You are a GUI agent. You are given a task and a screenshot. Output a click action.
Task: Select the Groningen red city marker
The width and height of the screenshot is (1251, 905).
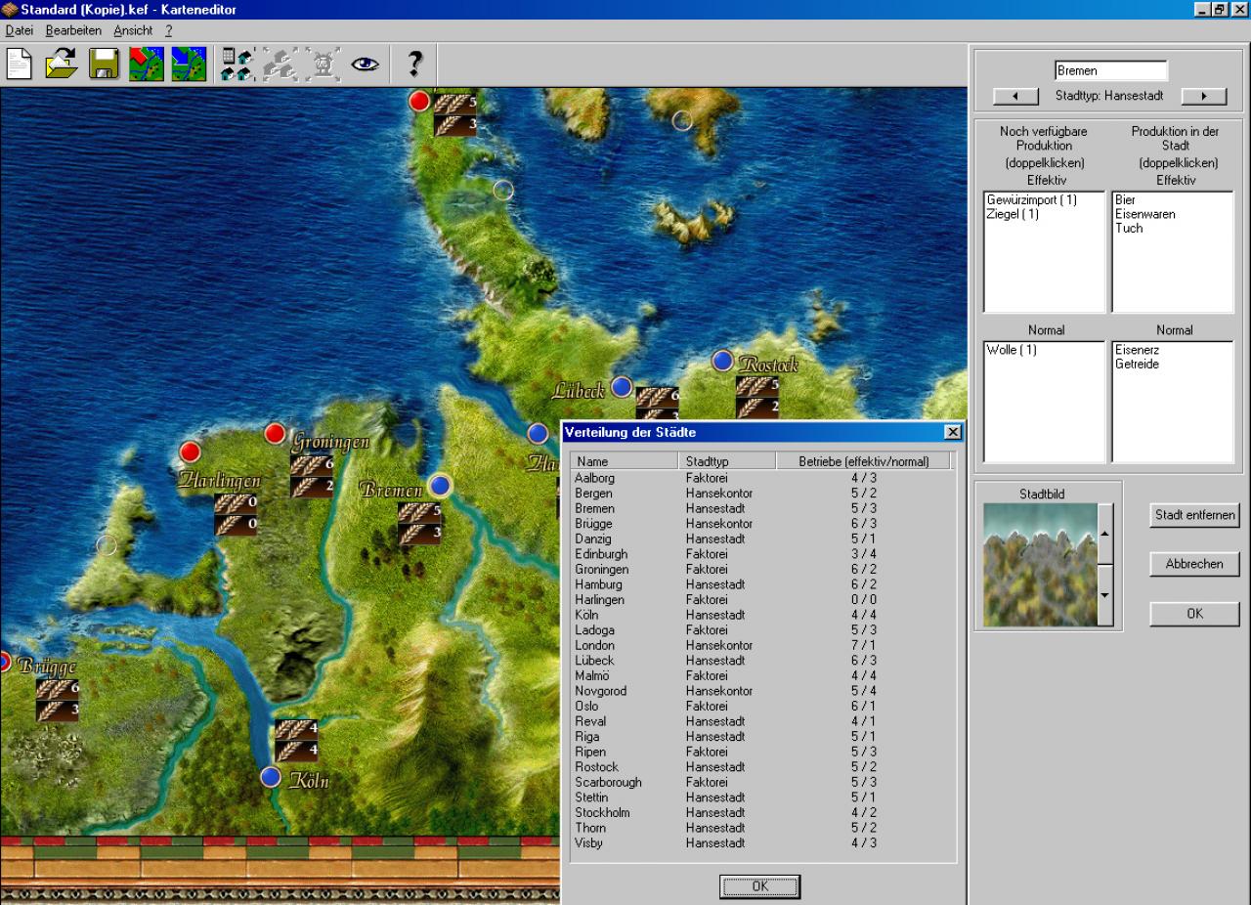pyautogui.click(x=275, y=434)
